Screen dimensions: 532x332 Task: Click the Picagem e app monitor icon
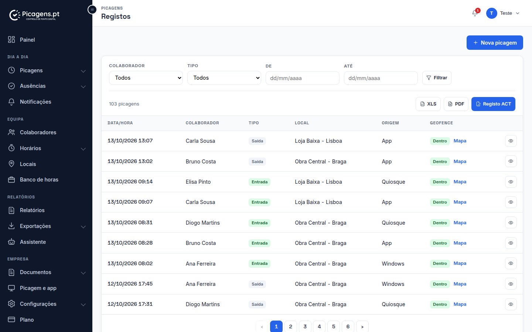tap(11, 288)
